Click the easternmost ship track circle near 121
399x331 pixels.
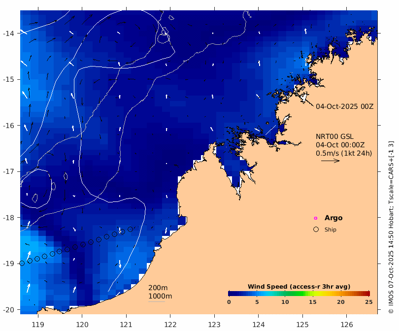[130, 229]
